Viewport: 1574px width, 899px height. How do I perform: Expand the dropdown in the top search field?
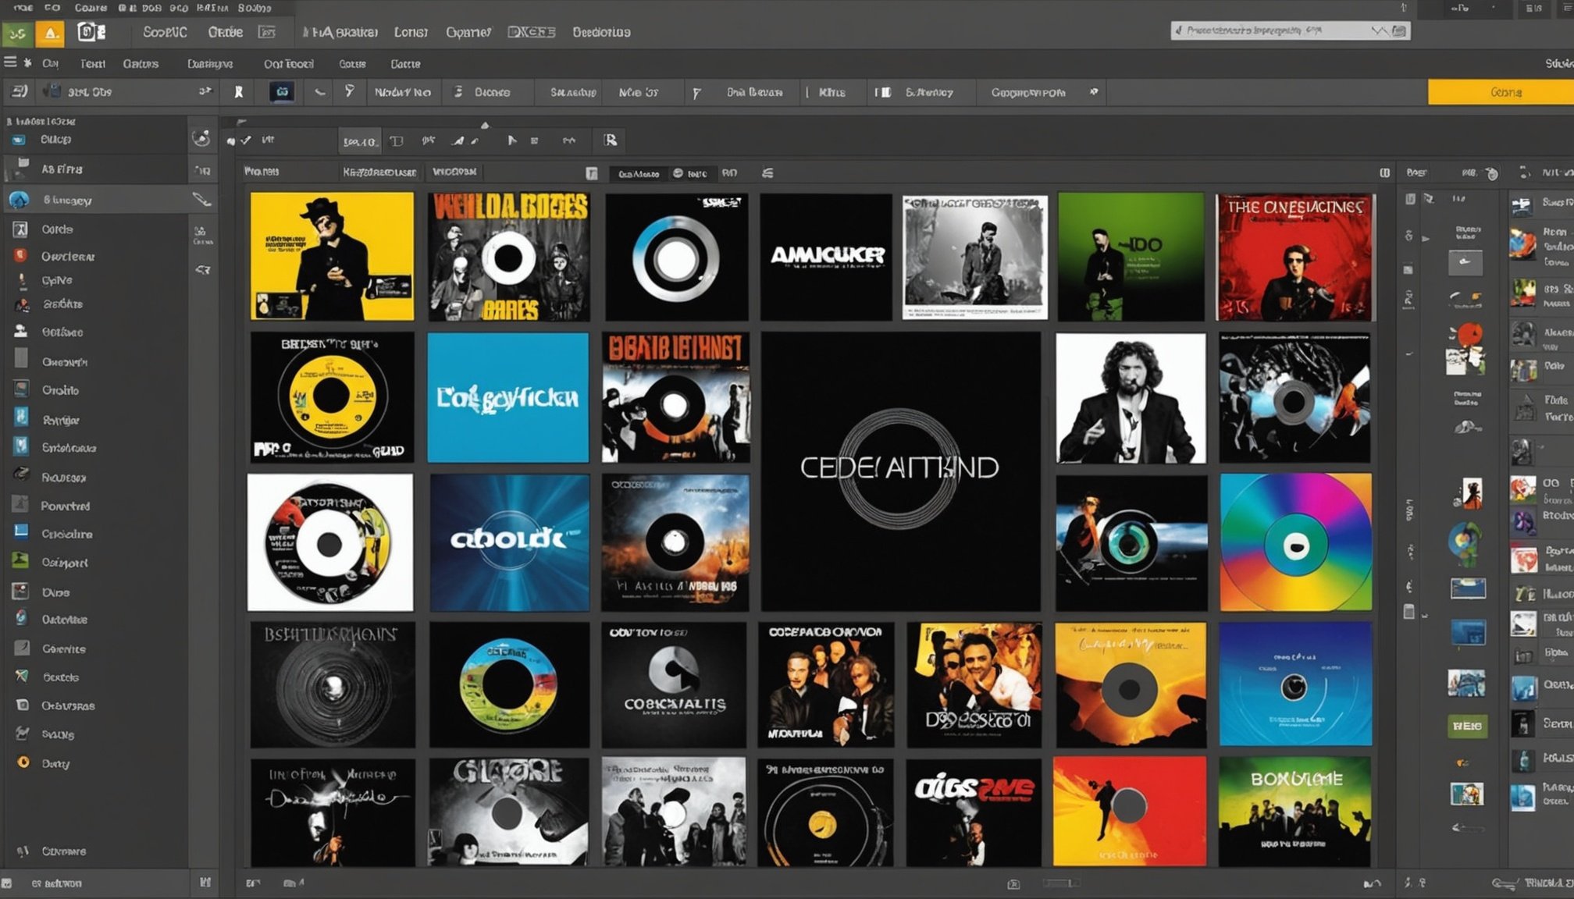1380,31
